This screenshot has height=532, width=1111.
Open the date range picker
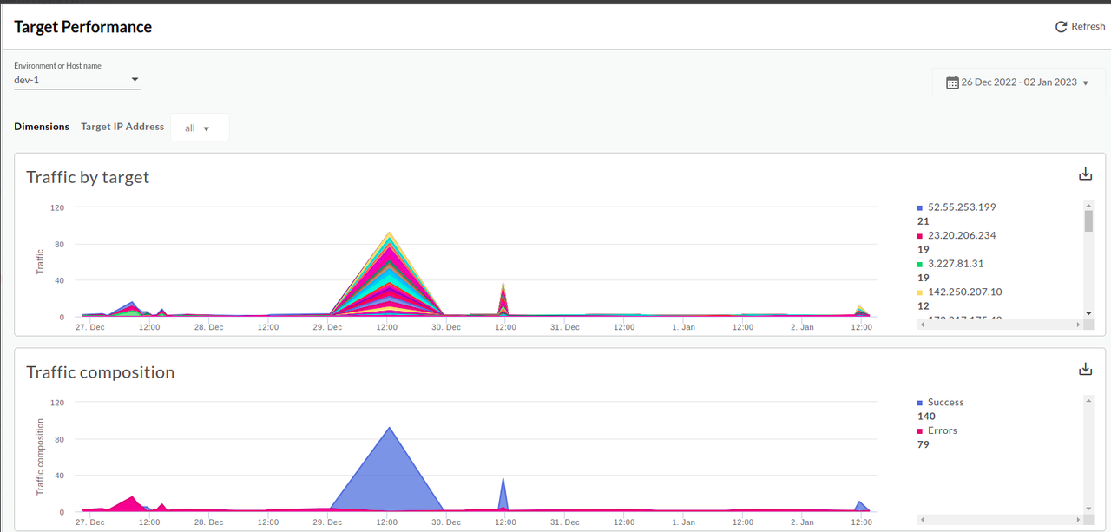click(1017, 82)
